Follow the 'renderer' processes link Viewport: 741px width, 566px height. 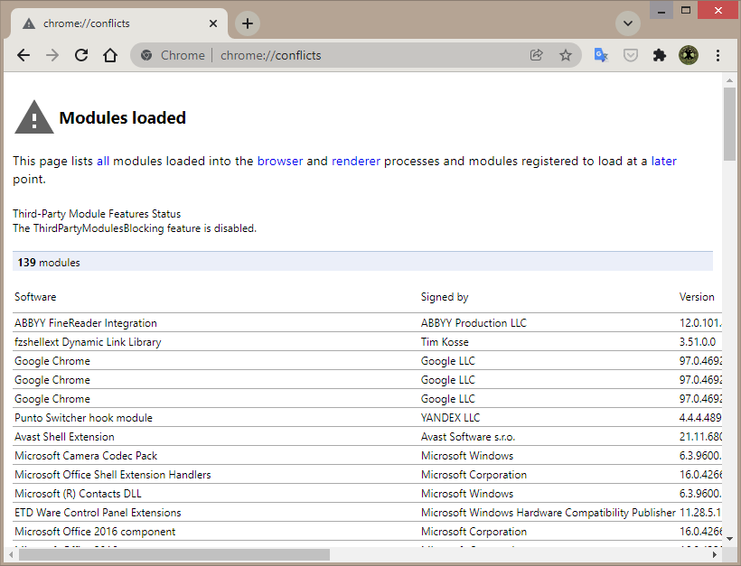pos(356,161)
